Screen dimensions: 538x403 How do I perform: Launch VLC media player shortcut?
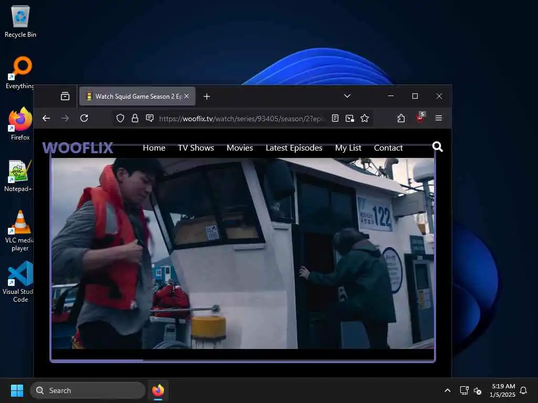tap(20, 231)
